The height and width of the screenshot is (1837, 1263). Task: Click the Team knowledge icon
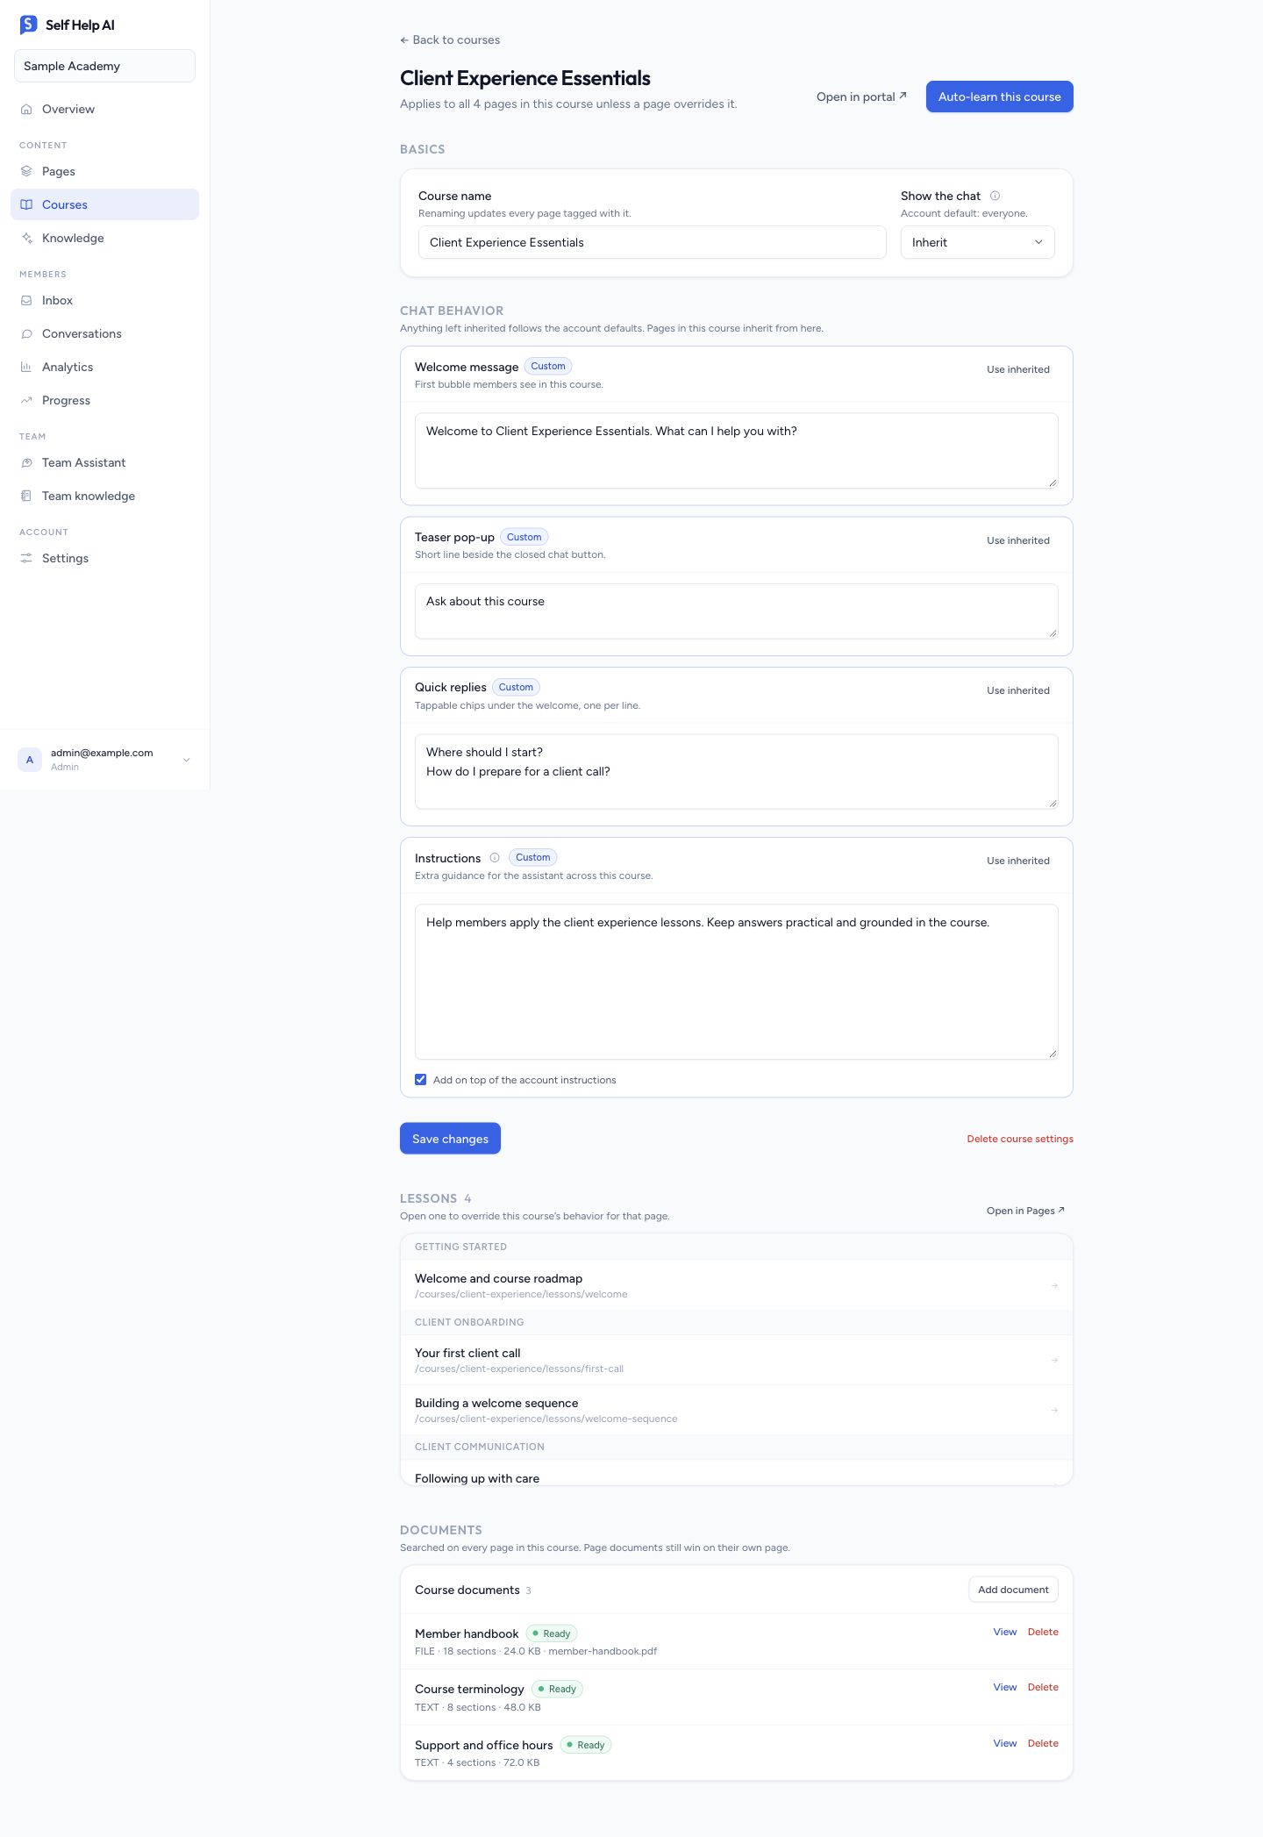[26, 497]
